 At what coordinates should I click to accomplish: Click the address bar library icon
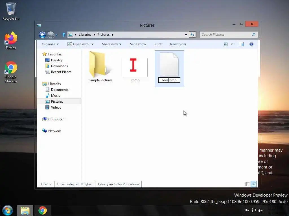(71, 35)
